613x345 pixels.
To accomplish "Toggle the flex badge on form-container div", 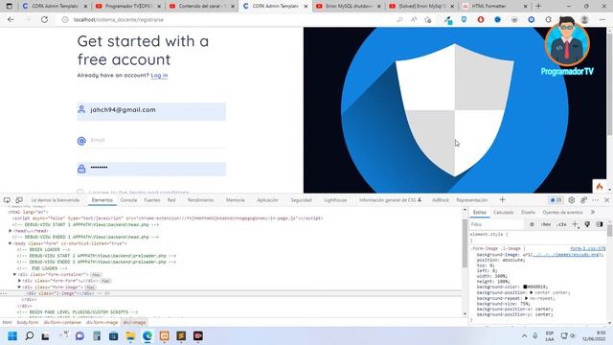I will (x=96, y=275).
